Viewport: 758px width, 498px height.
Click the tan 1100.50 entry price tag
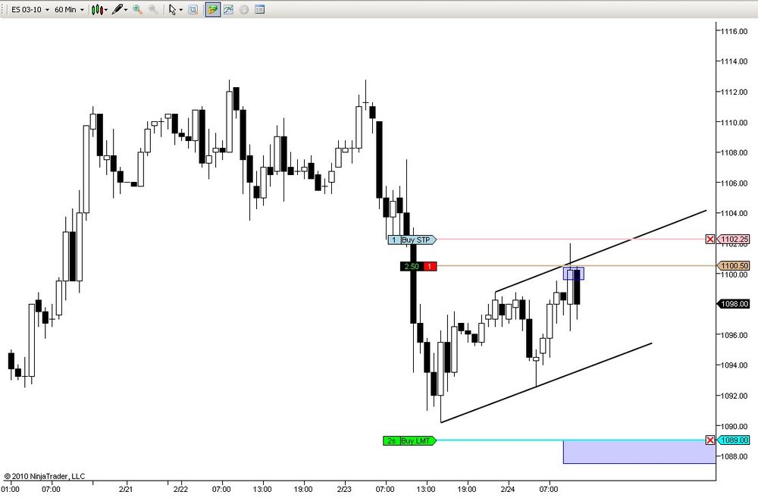(x=734, y=265)
